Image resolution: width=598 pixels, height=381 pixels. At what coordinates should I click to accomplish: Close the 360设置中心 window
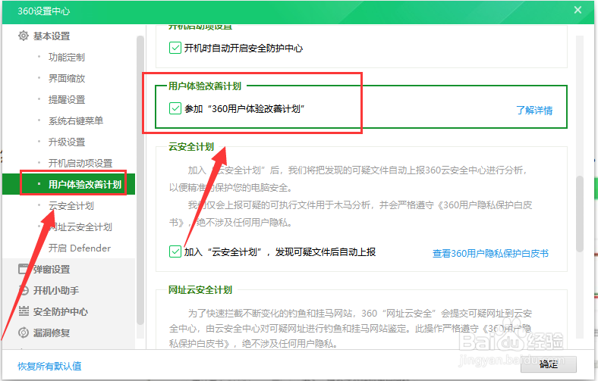click(578, 10)
